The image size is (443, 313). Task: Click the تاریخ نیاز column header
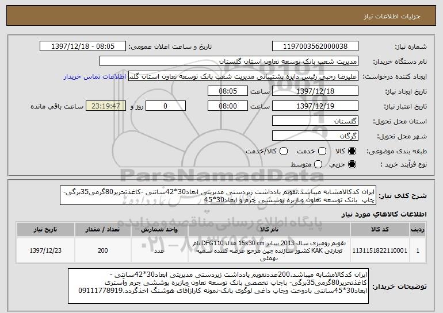(45, 230)
